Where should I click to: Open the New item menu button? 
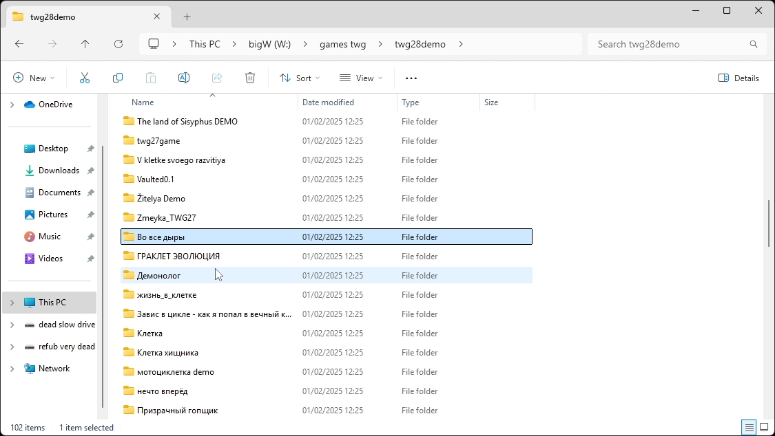pyautogui.click(x=34, y=78)
